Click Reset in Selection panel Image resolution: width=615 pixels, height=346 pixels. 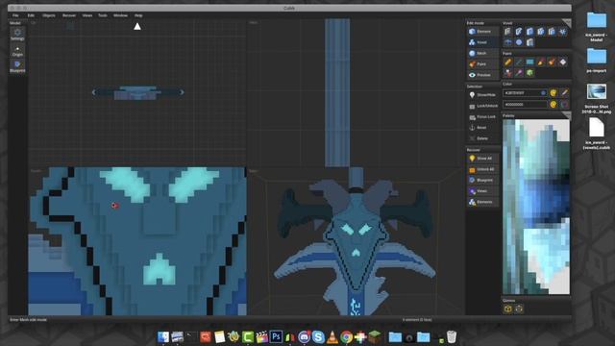pyautogui.click(x=482, y=128)
